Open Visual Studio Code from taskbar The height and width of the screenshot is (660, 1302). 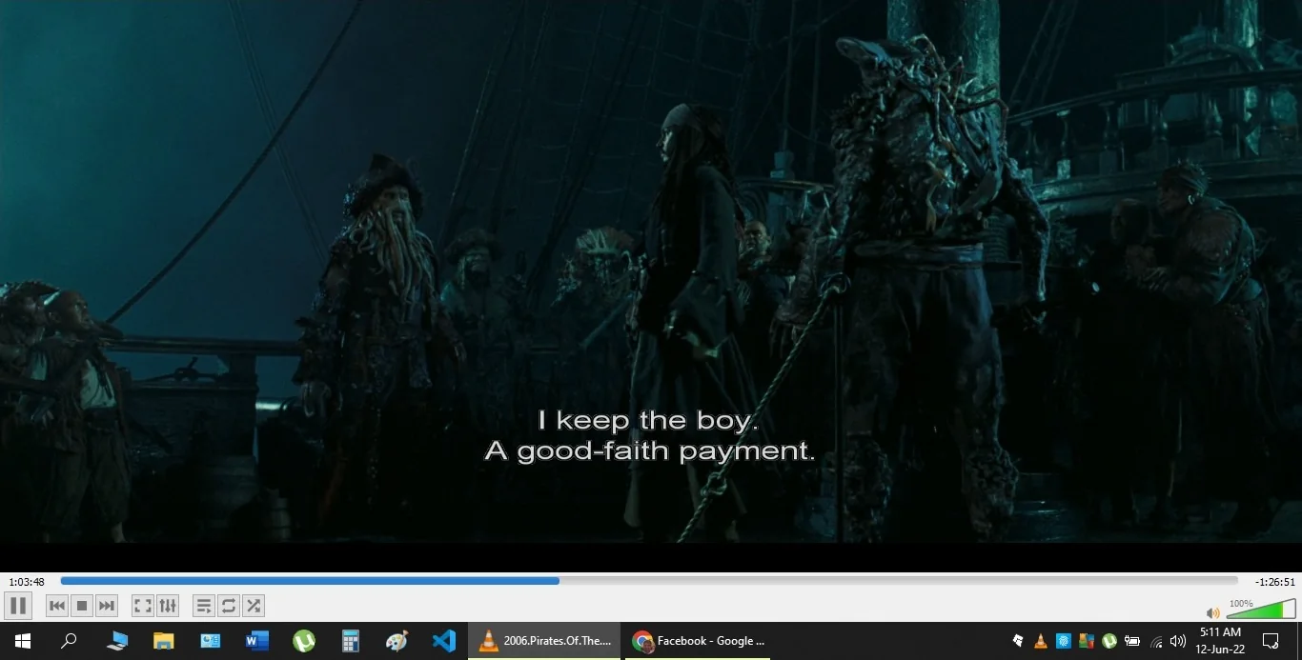pos(444,641)
